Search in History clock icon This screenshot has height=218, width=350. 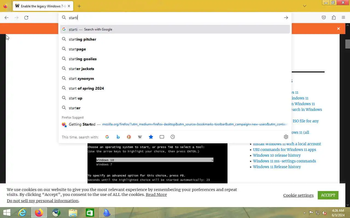pos(173,137)
